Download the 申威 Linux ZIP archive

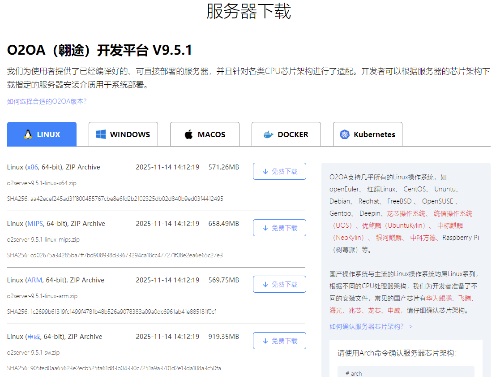pos(279,341)
